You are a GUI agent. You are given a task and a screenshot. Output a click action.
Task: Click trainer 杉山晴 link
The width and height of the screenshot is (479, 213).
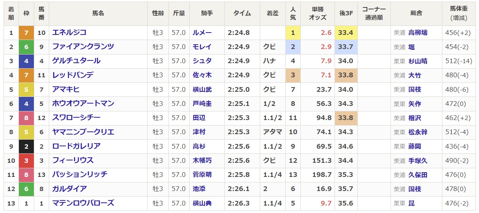[418, 61]
